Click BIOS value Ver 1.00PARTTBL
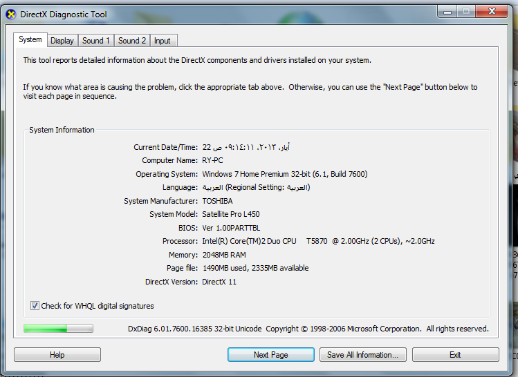Screen dimensions: 518x377 (231, 228)
